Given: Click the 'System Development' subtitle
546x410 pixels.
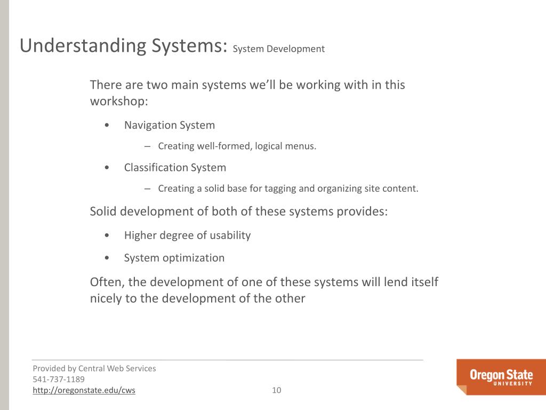Looking at the screenshot, I should tap(278, 49).
